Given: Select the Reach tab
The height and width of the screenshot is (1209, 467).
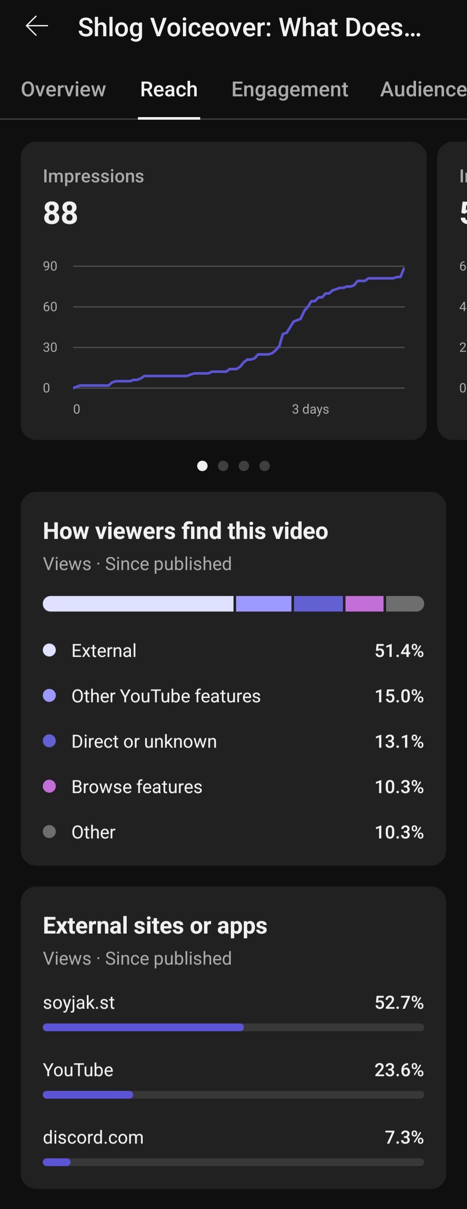Looking at the screenshot, I should click(x=169, y=89).
